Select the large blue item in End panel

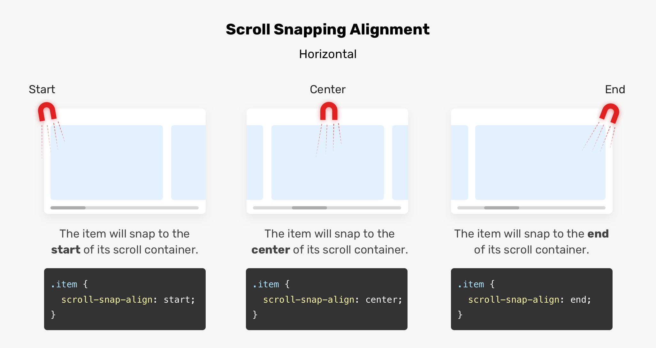pos(540,163)
